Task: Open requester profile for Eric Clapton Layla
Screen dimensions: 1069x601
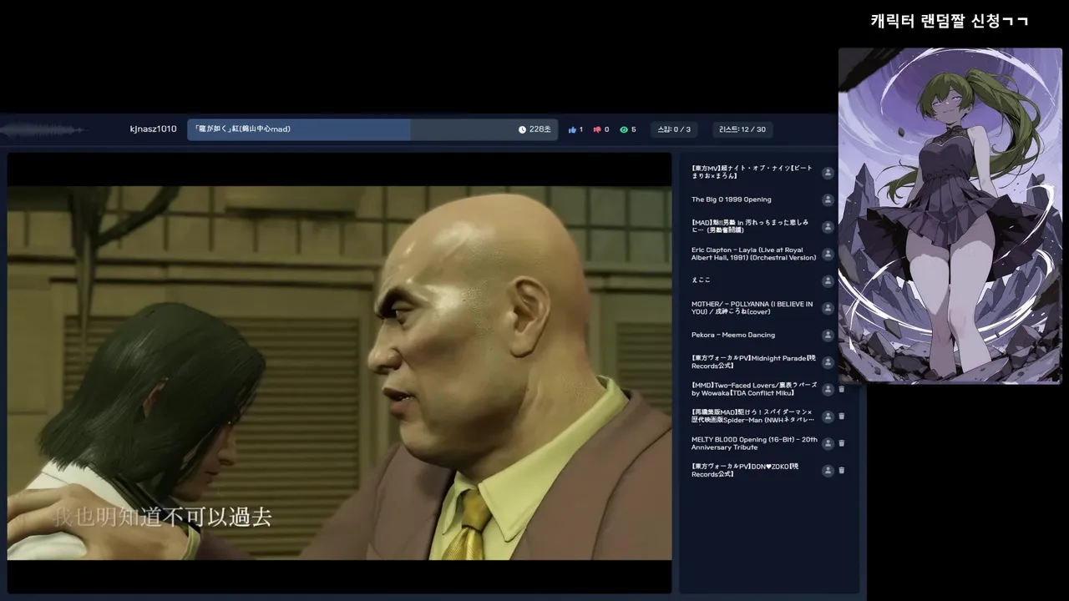Action: point(828,254)
